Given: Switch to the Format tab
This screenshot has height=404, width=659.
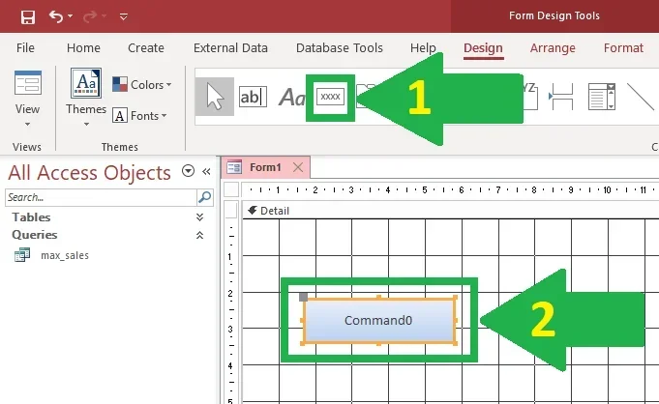Looking at the screenshot, I should click(x=623, y=48).
